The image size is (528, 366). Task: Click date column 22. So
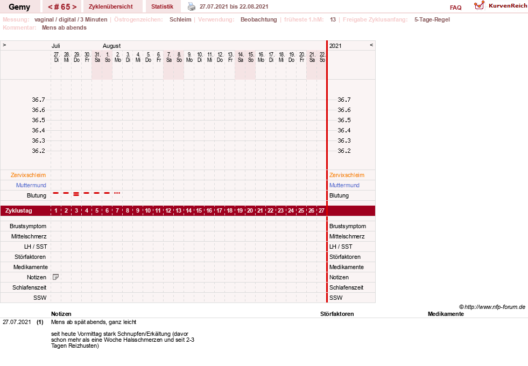pos(322,57)
